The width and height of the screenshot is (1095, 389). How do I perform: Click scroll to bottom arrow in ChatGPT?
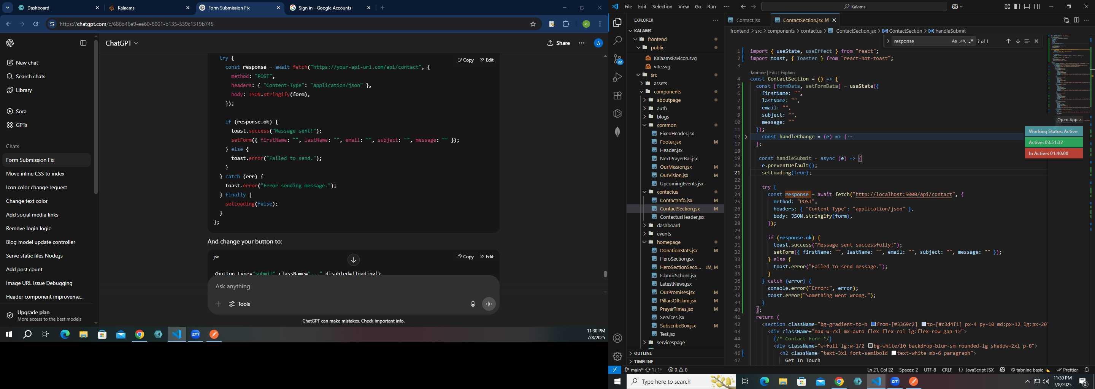[x=353, y=260]
